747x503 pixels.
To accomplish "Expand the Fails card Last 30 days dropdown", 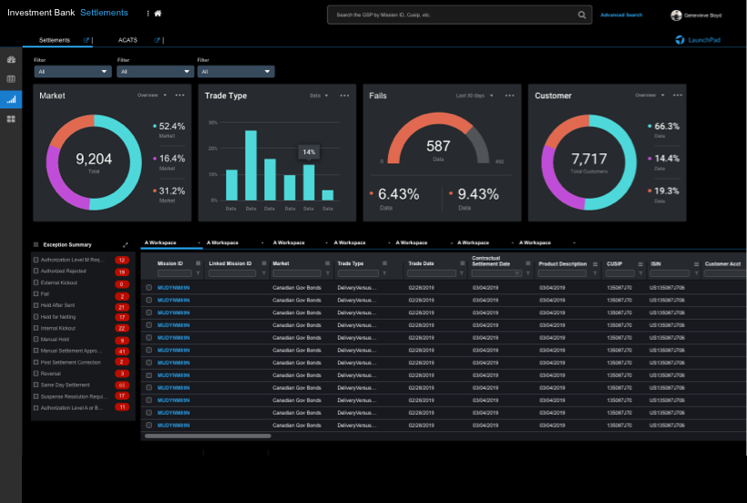I will coord(477,95).
